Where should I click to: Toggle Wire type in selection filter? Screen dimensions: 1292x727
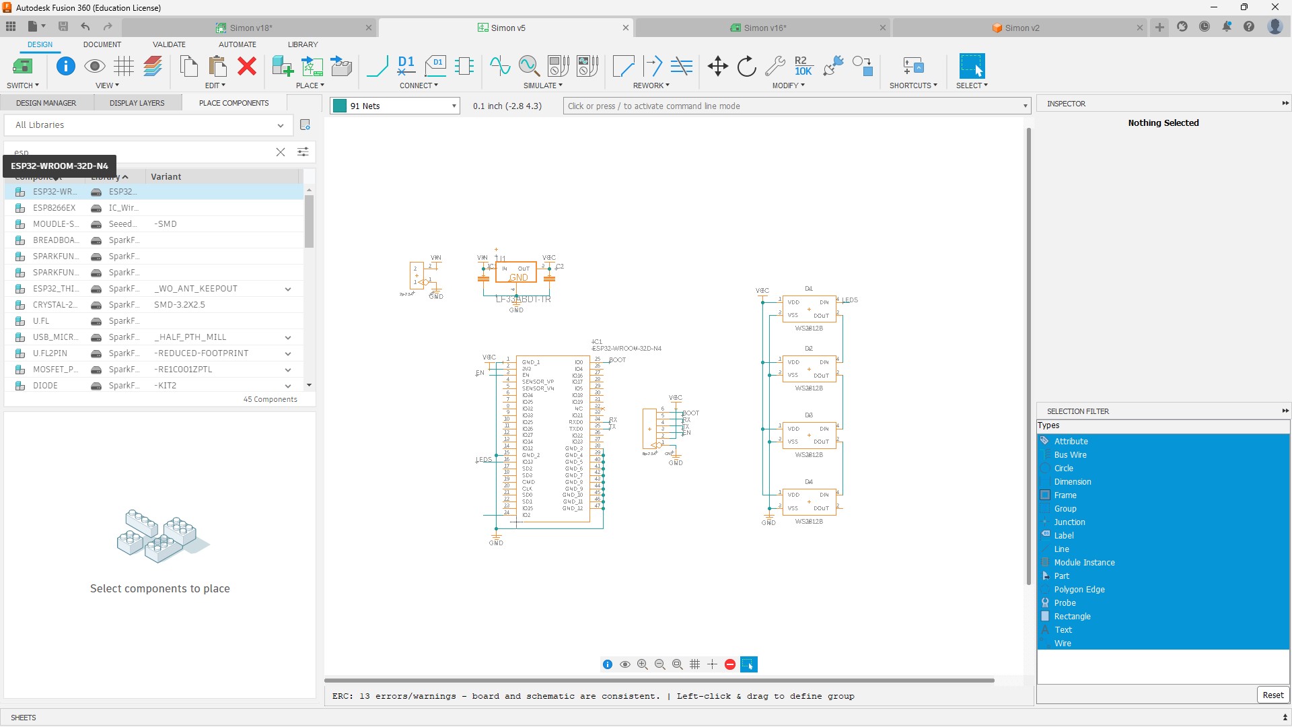(1163, 643)
